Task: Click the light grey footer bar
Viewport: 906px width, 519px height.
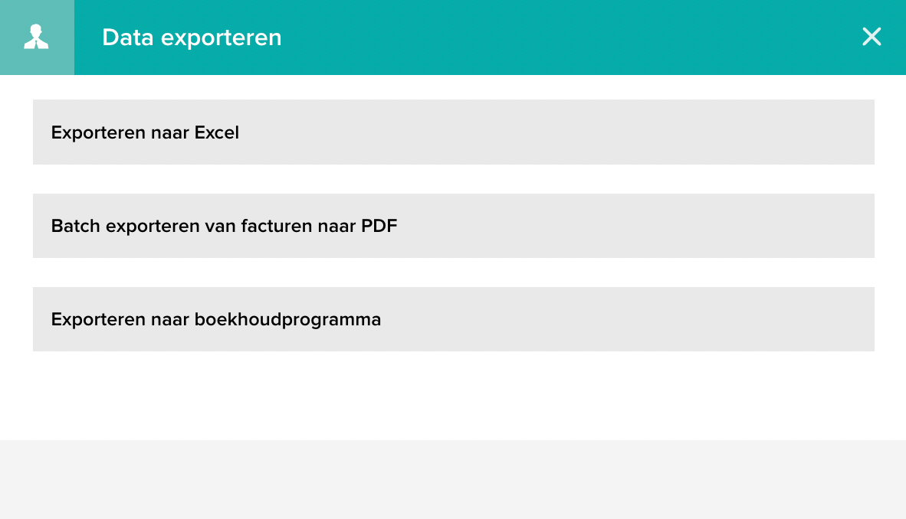Action: point(453,479)
